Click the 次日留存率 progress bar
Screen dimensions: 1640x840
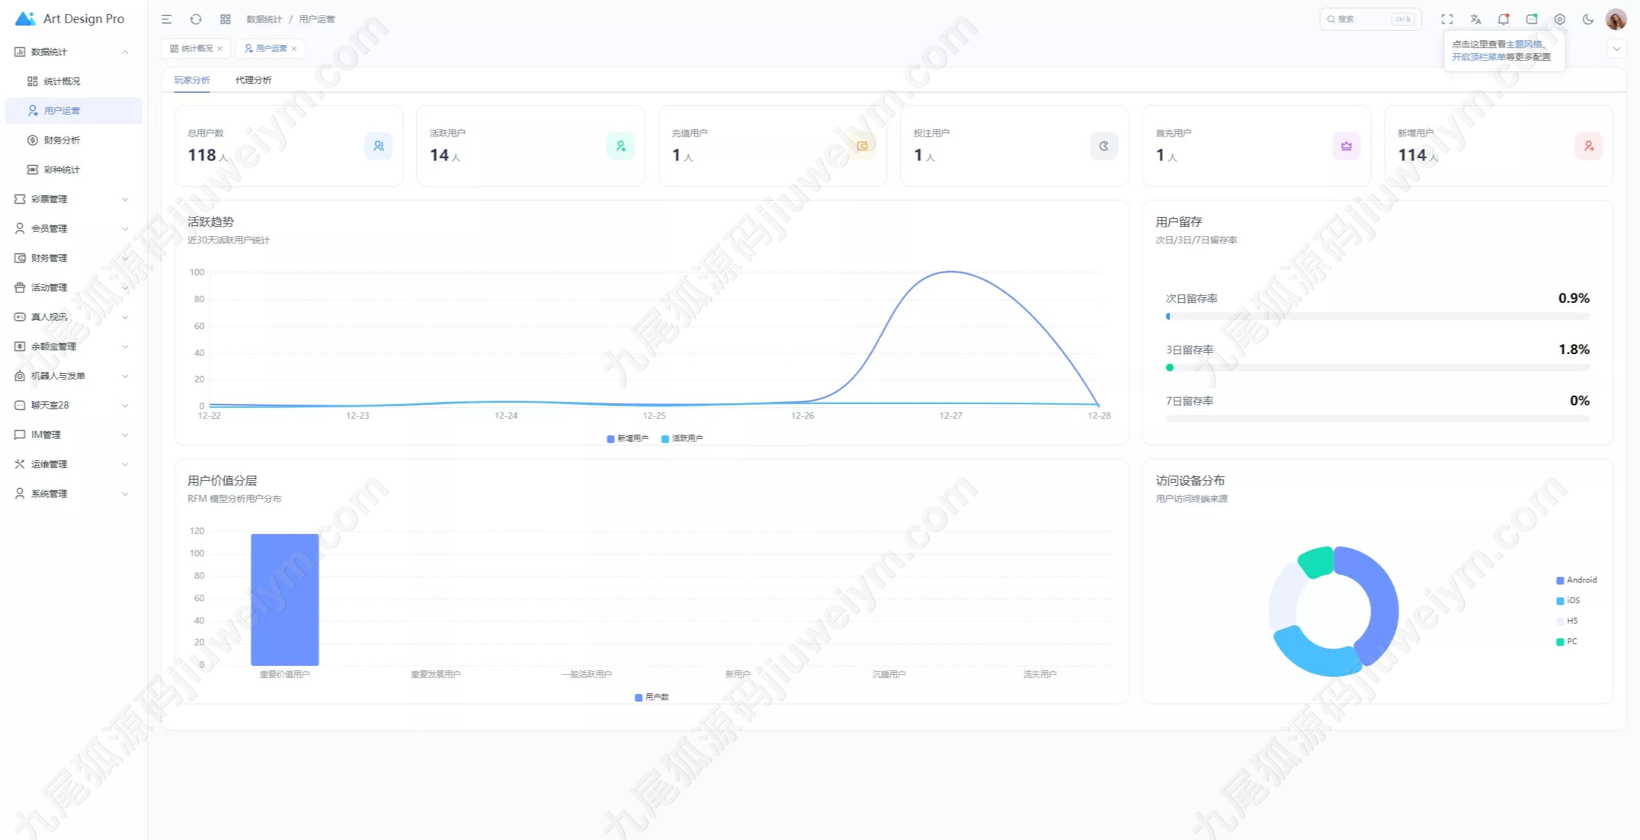[x=1377, y=316]
